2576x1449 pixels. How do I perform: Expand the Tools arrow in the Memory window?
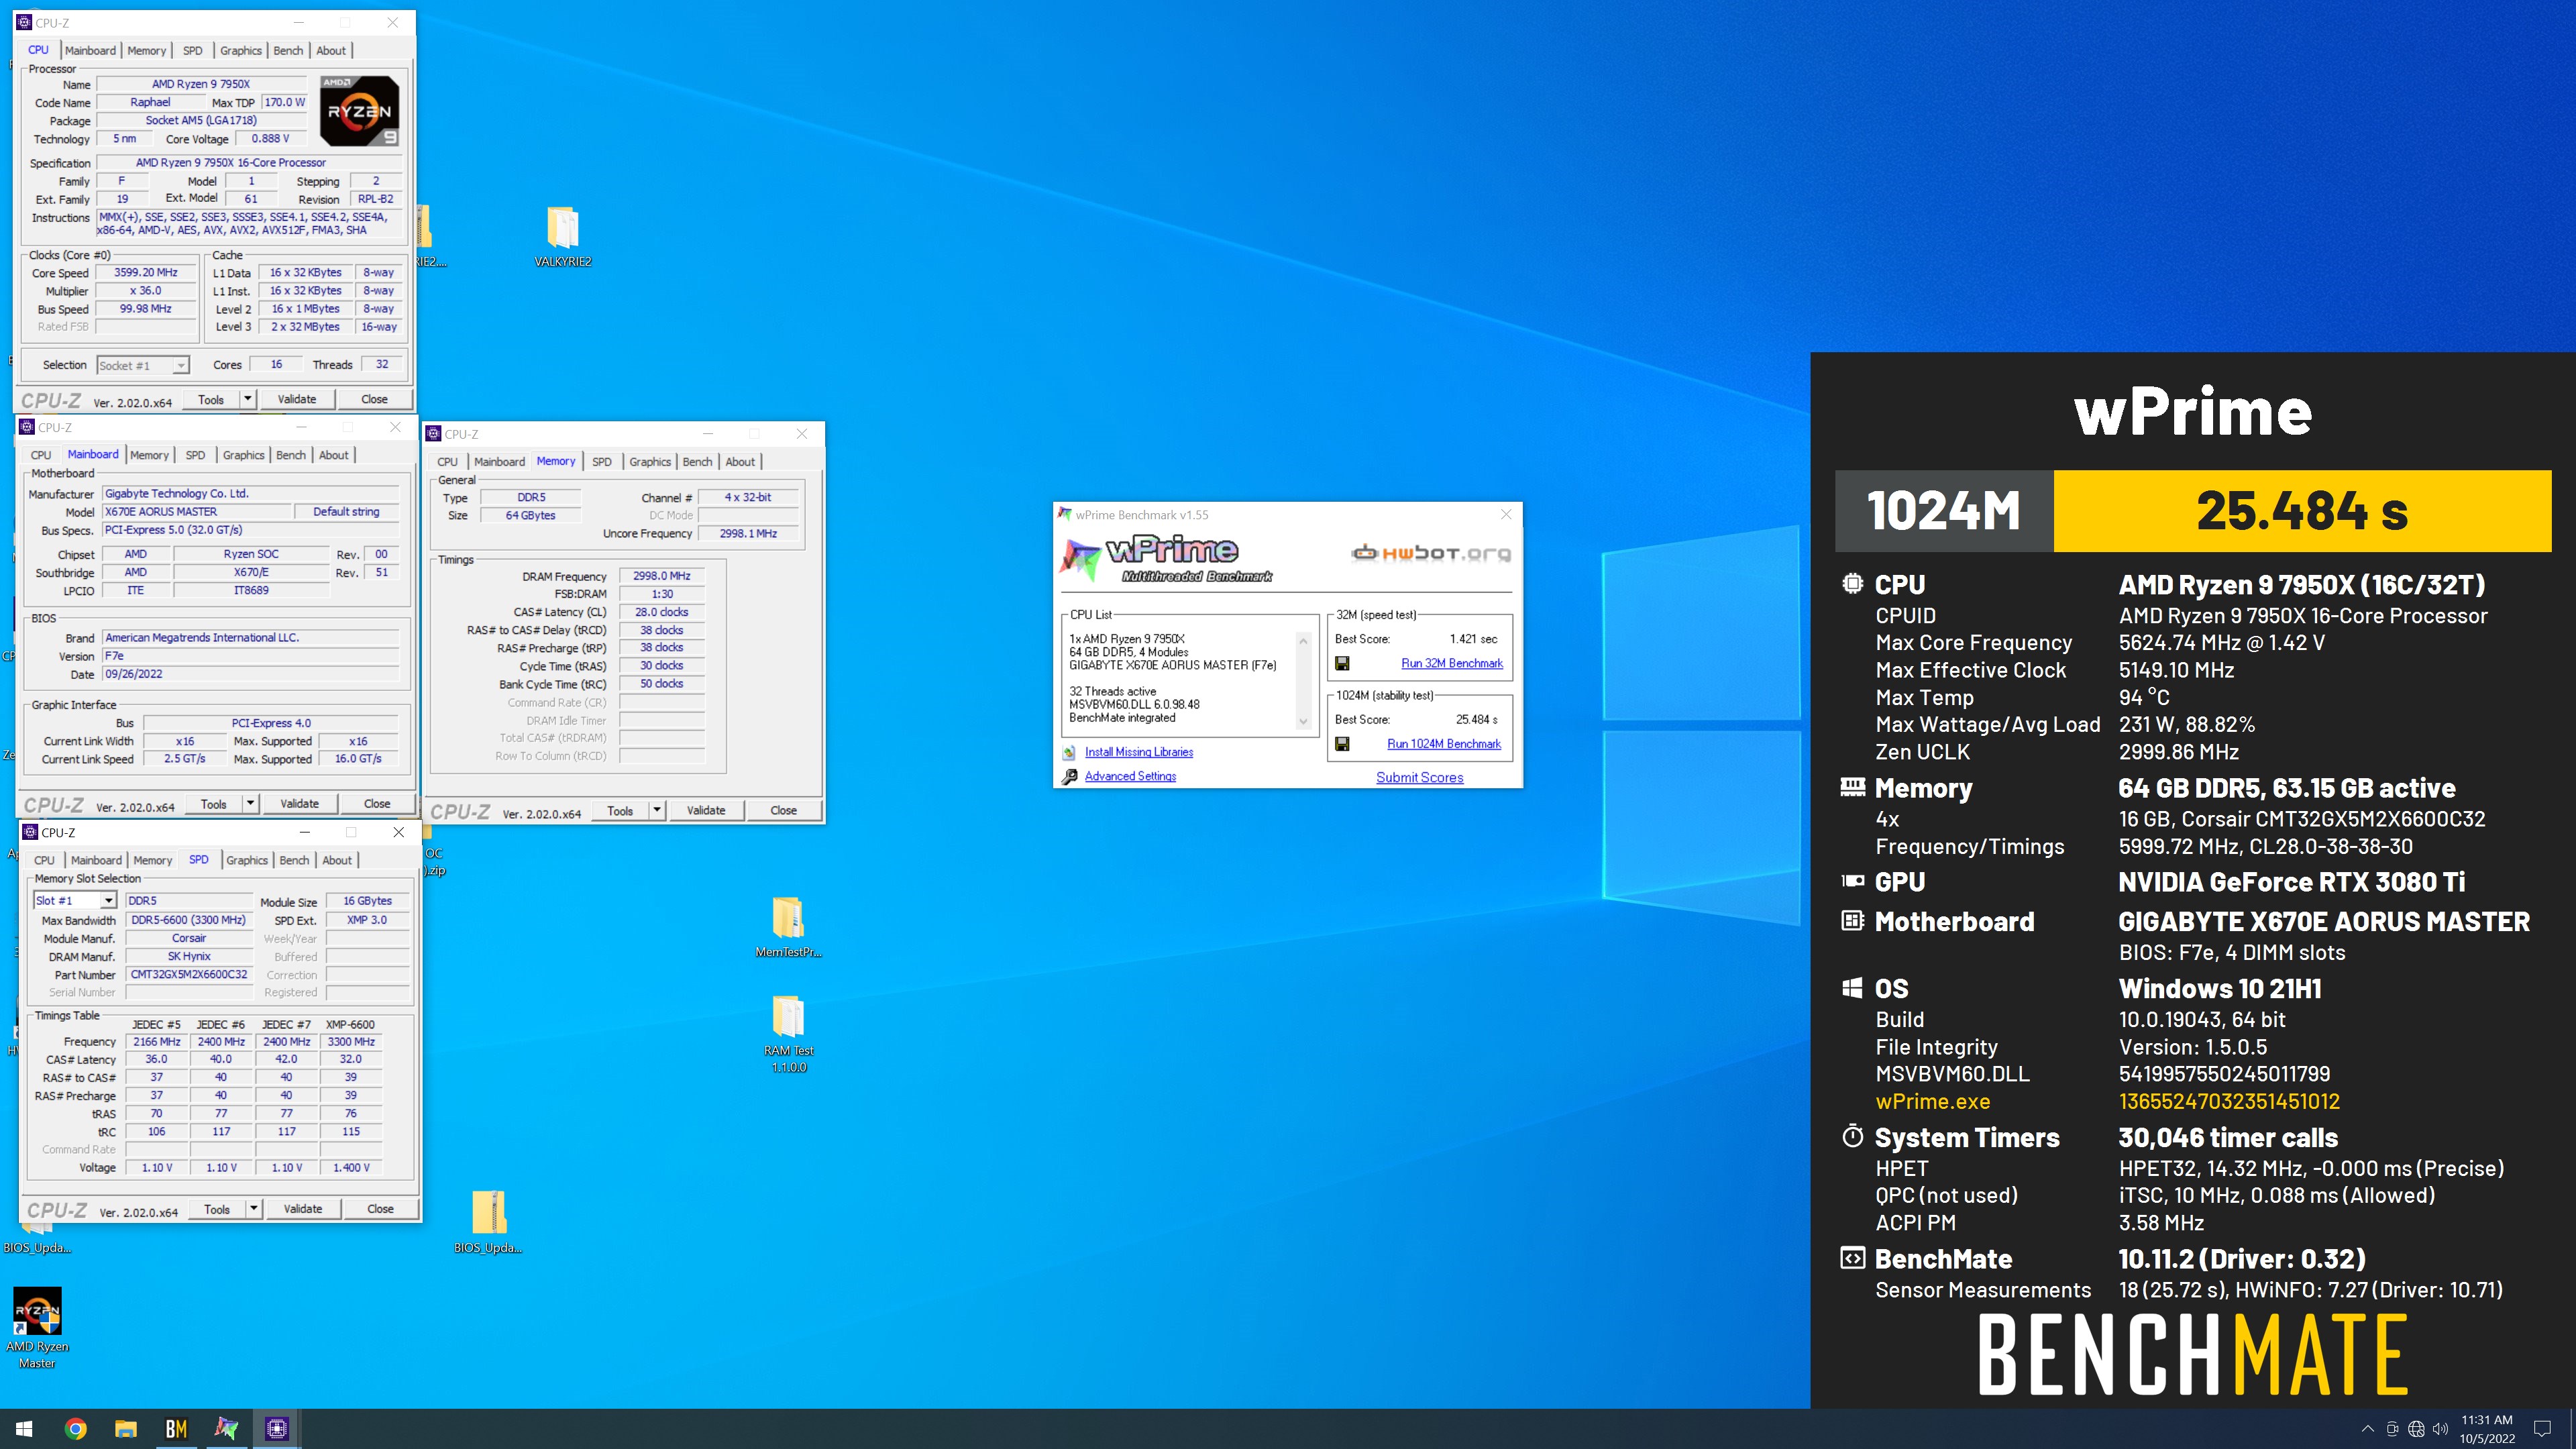(x=657, y=810)
